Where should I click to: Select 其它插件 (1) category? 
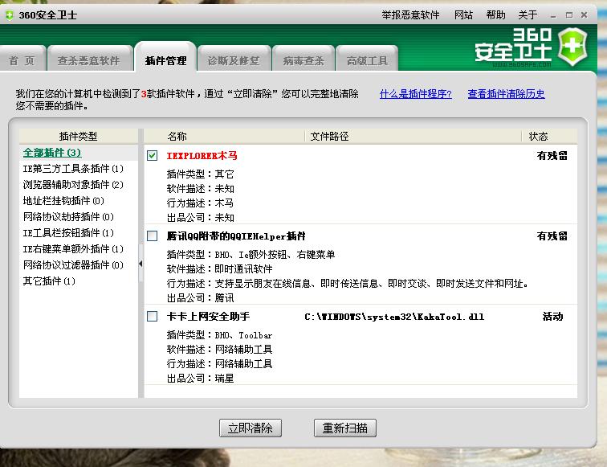pos(49,281)
